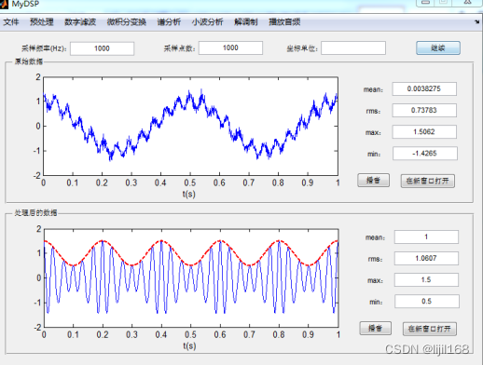Image resolution: width=483 pixels, height=365 pixels.
Task: Click the 播音 button in the 原始数据 panel
Action: (x=373, y=181)
